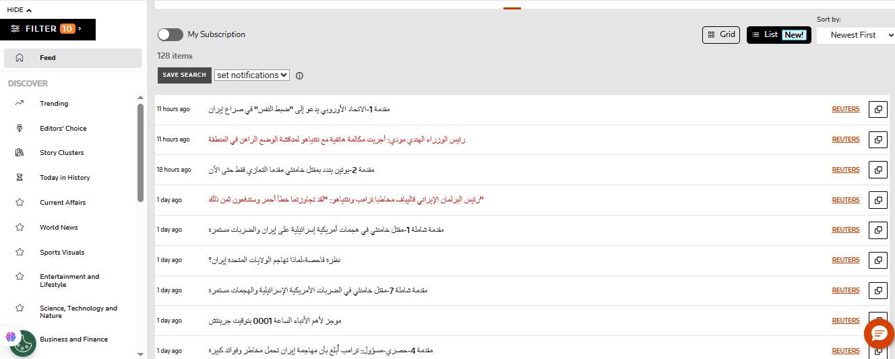The width and height of the screenshot is (895, 359).
Task: Click the SAVE SEARCH button
Action: (185, 75)
